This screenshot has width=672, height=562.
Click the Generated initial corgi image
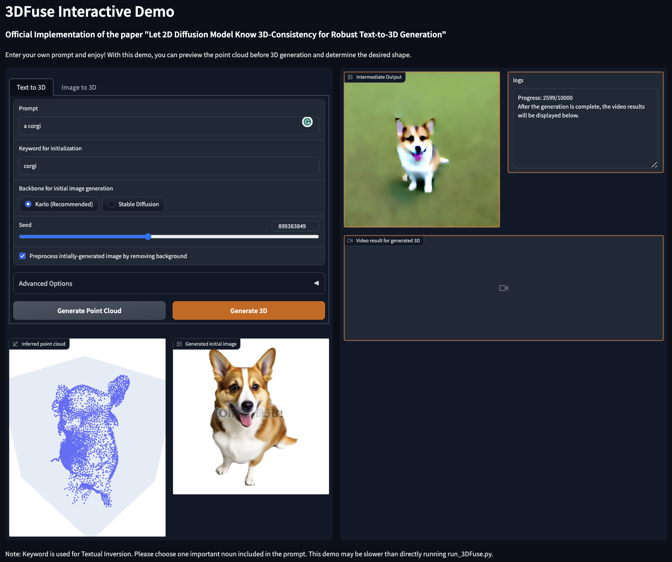pyautogui.click(x=251, y=416)
